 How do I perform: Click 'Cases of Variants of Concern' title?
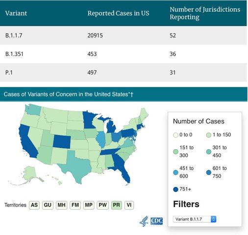point(69,94)
